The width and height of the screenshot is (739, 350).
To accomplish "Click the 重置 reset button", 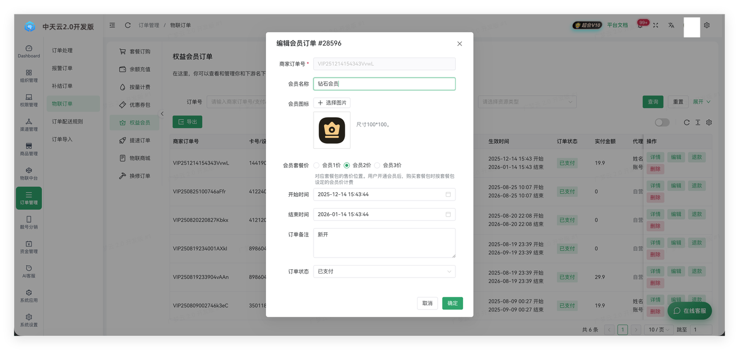I will (x=678, y=102).
